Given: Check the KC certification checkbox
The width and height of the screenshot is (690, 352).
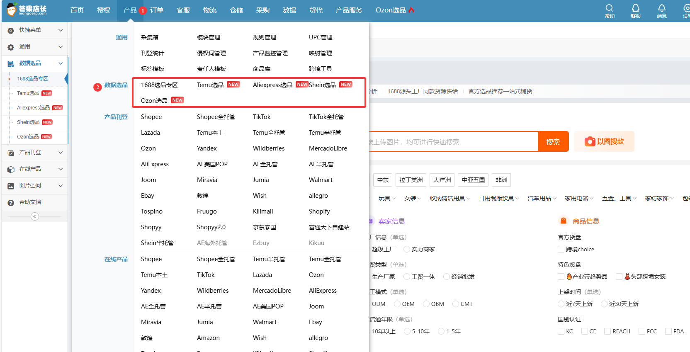Looking at the screenshot, I should [x=561, y=331].
